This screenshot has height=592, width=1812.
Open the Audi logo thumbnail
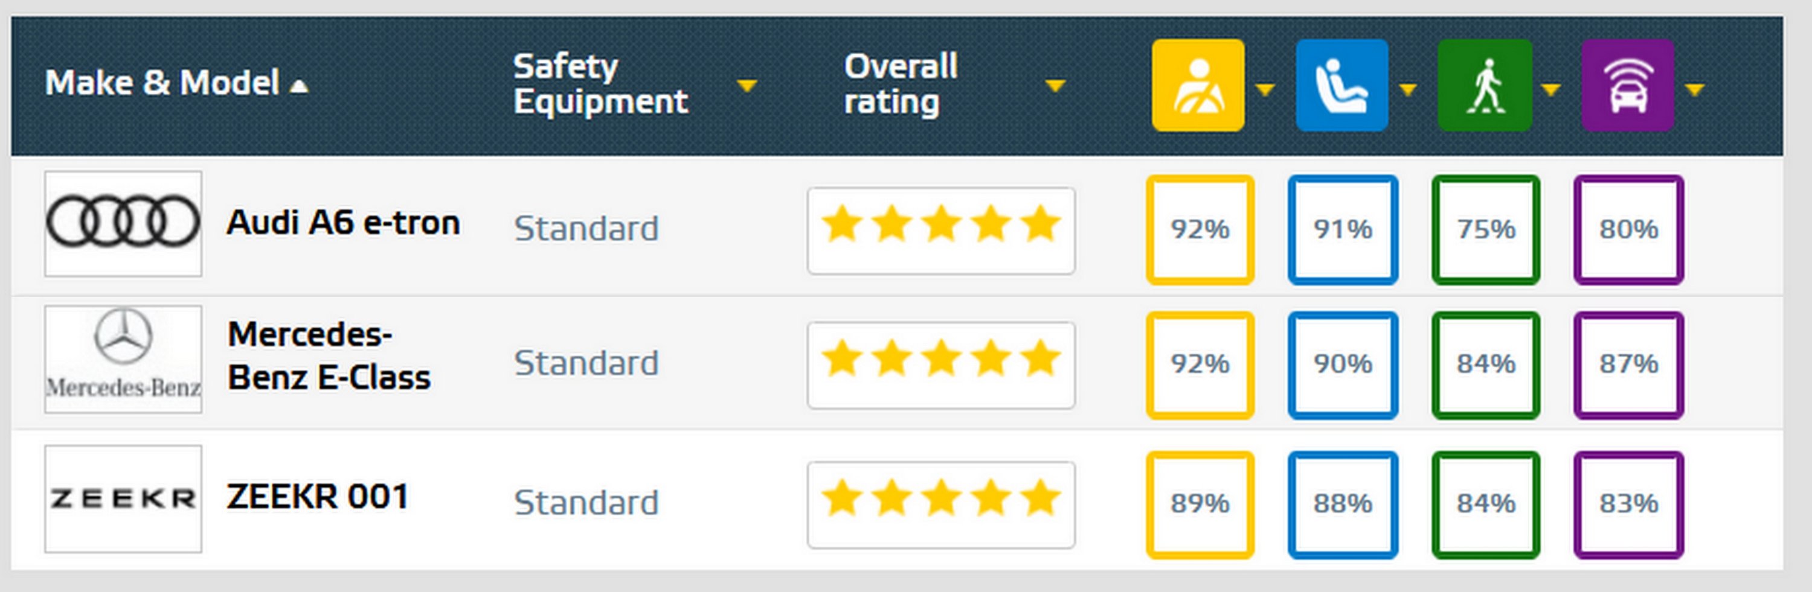(x=123, y=223)
